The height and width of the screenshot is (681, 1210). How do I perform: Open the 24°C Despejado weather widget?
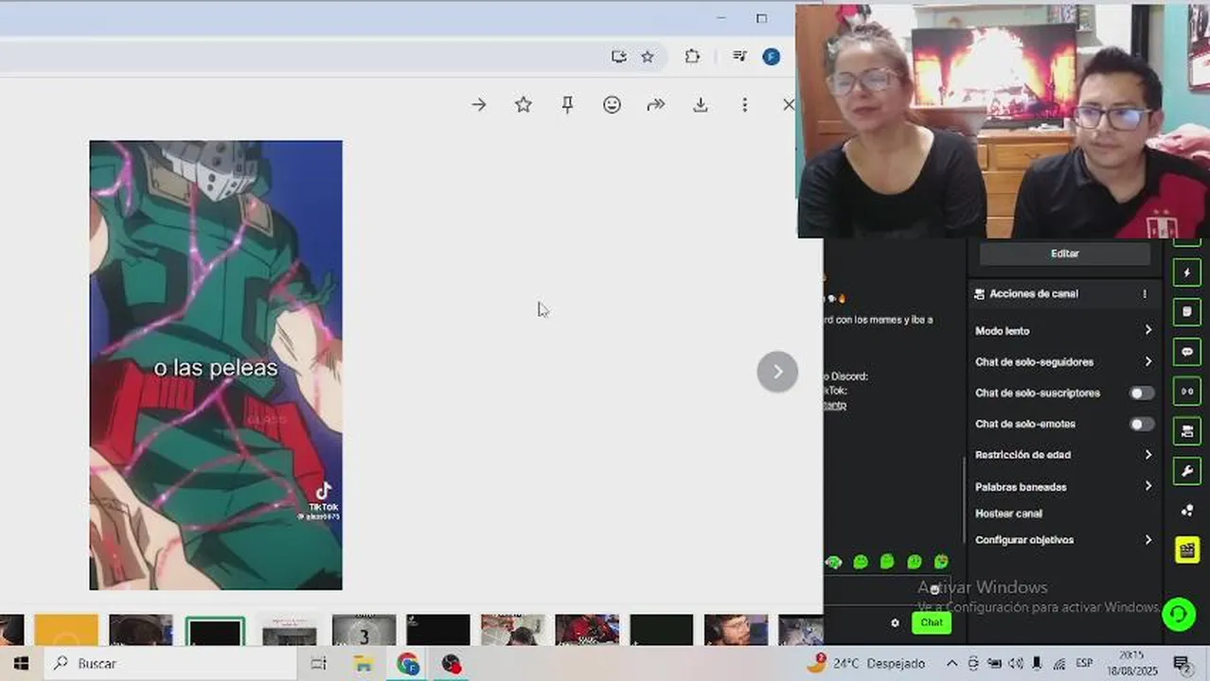(x=865, y=664)
